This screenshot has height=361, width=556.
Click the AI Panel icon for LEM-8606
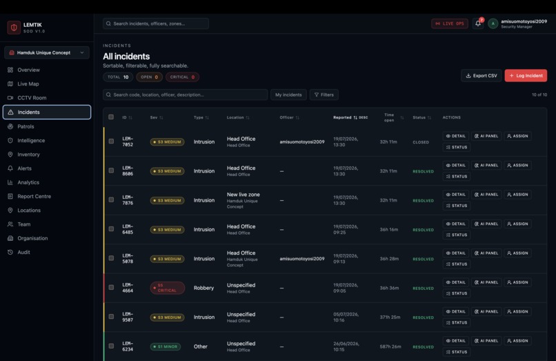point(477,166)
